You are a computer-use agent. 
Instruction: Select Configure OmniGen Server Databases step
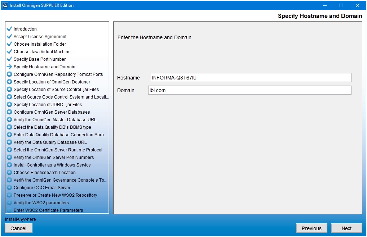point(52,112)
